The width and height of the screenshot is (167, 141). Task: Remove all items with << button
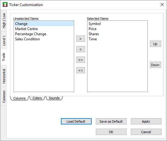80,70
